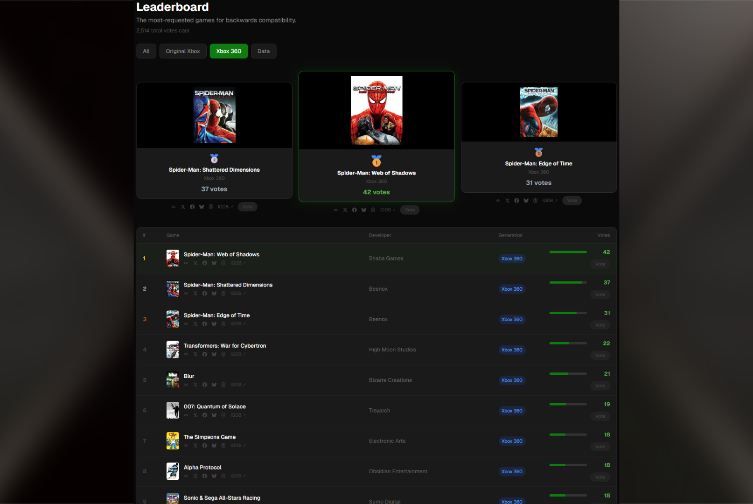Image resolution: width=753 pixels, height=504 pixels.
Task: Open the All leaderboard tab
Action: (x=146, y=51)
